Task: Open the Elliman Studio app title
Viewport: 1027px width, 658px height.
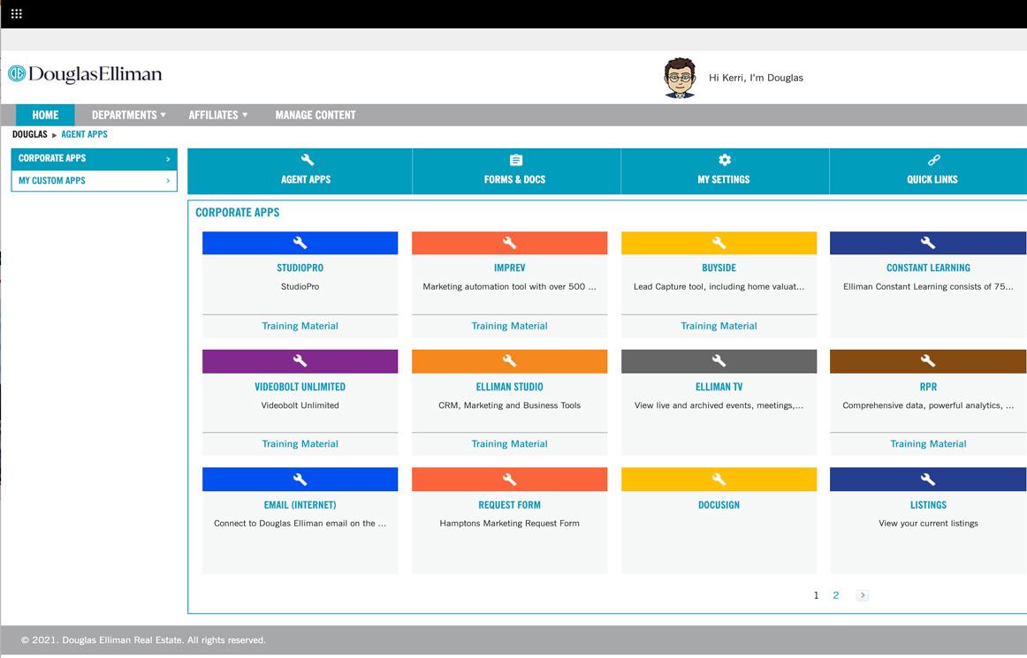Action: 510,387
